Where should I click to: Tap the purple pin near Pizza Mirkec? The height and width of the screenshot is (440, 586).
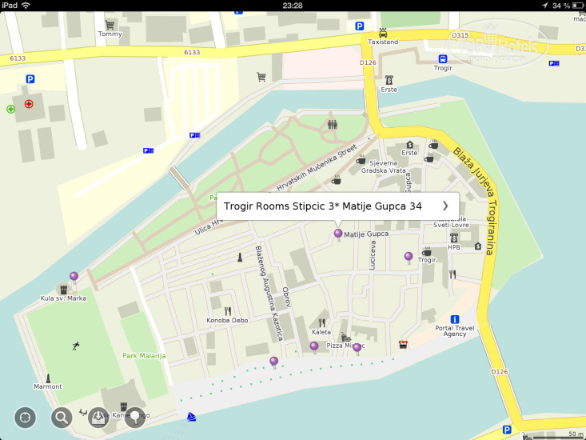click(x=357, y=348)
